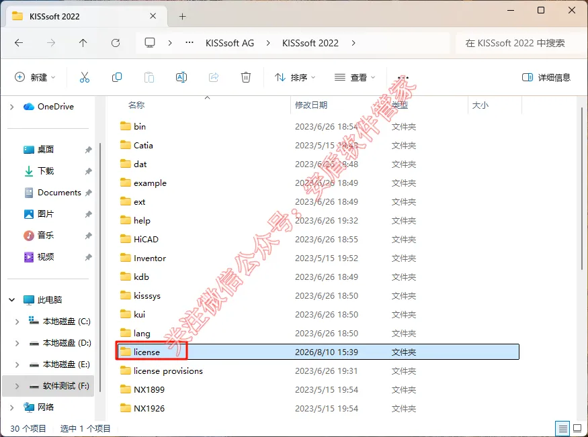Expand chevron after KISSsoft 2022 breadcrumb
The image size is (588, 437).
point(353,43)
